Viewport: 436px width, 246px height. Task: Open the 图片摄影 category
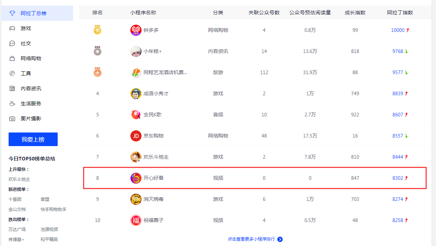coord(31,119)
